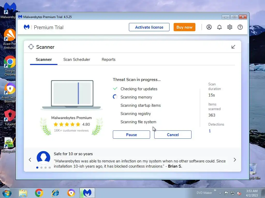Click the 16K+ customer reviews text
Screen dimensions: 265x198
click(x=71, y=130)
